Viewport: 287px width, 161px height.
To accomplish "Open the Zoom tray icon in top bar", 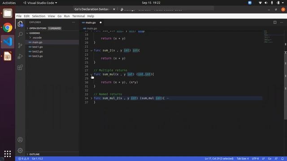I will click(250, 3).
